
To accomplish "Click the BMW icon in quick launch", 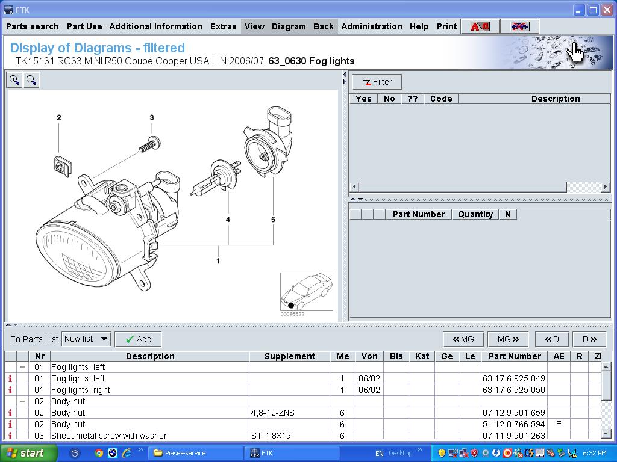I will point(112,453).
